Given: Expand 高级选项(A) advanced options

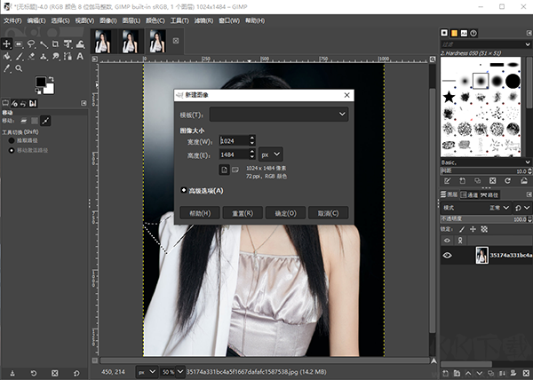Looking at the screenshot, I should click(183, 190).
